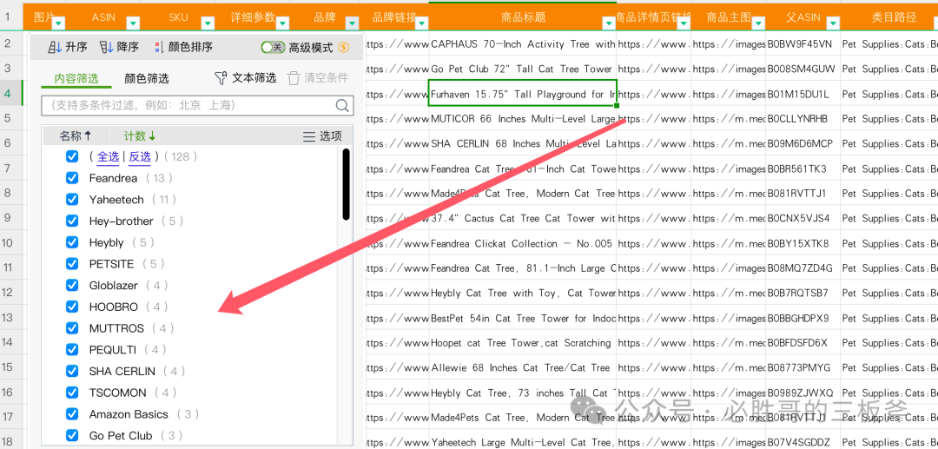Click parent ASIN cell B01M15DU1L
Screen dimensions: 938x449
803,94
